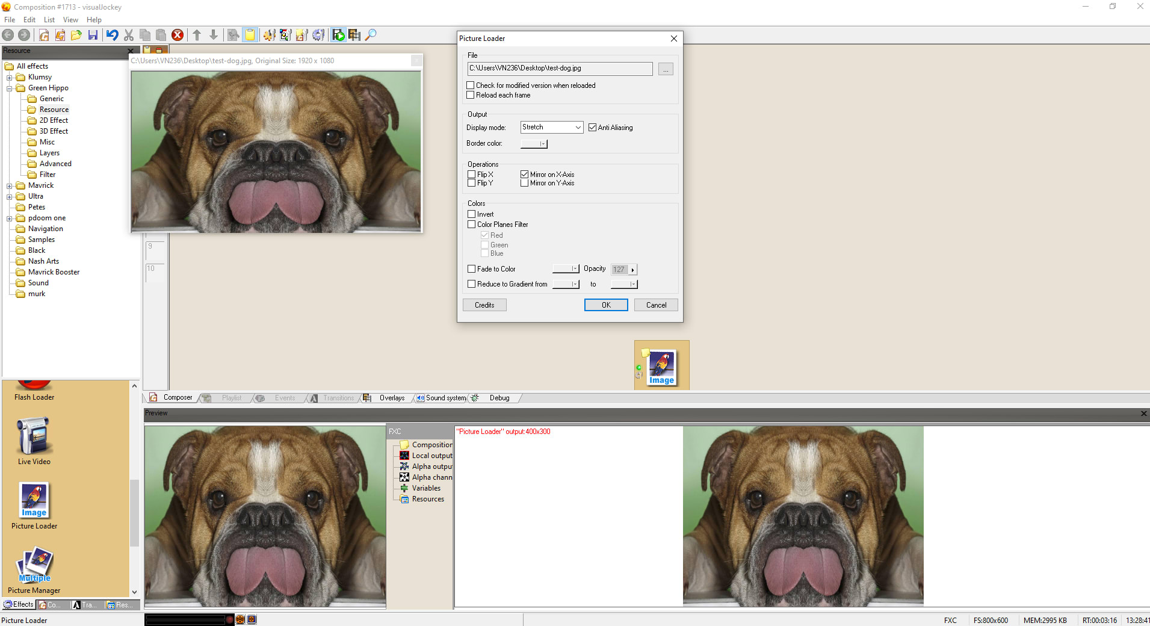
Task: Save the composition with the floppy disk icon
Action: click(93, 35)
